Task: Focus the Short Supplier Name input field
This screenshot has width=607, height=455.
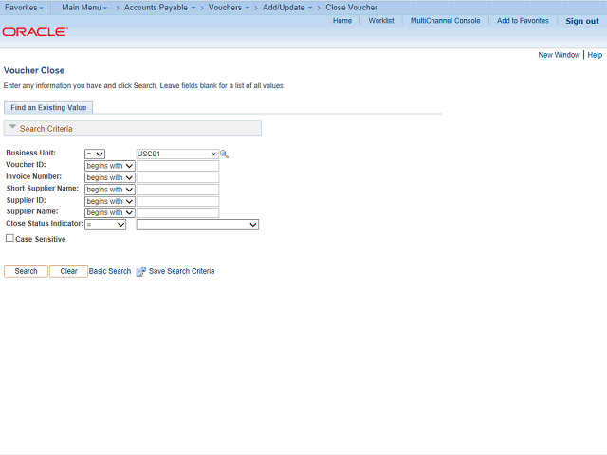Action: tap(177, 190)
